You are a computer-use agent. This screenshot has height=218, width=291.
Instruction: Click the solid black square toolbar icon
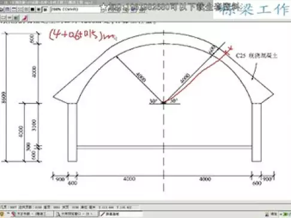coord(32,9)
